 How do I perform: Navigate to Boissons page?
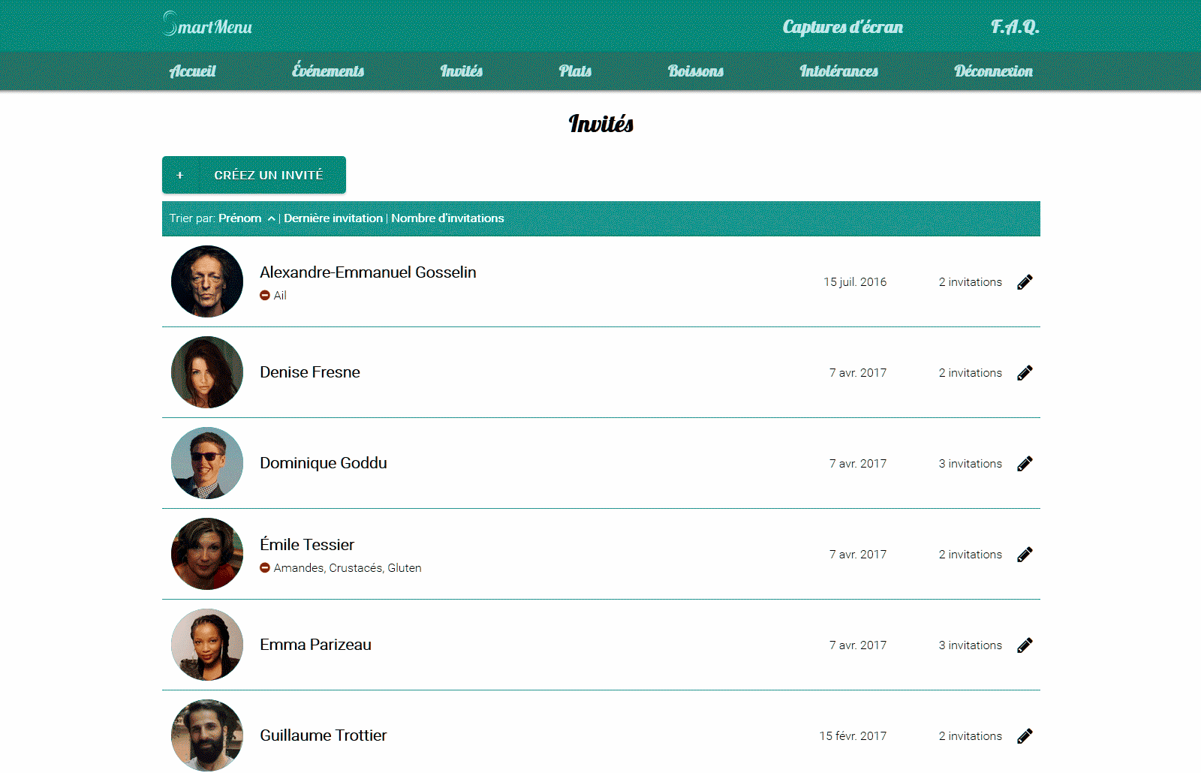[695, 71]
